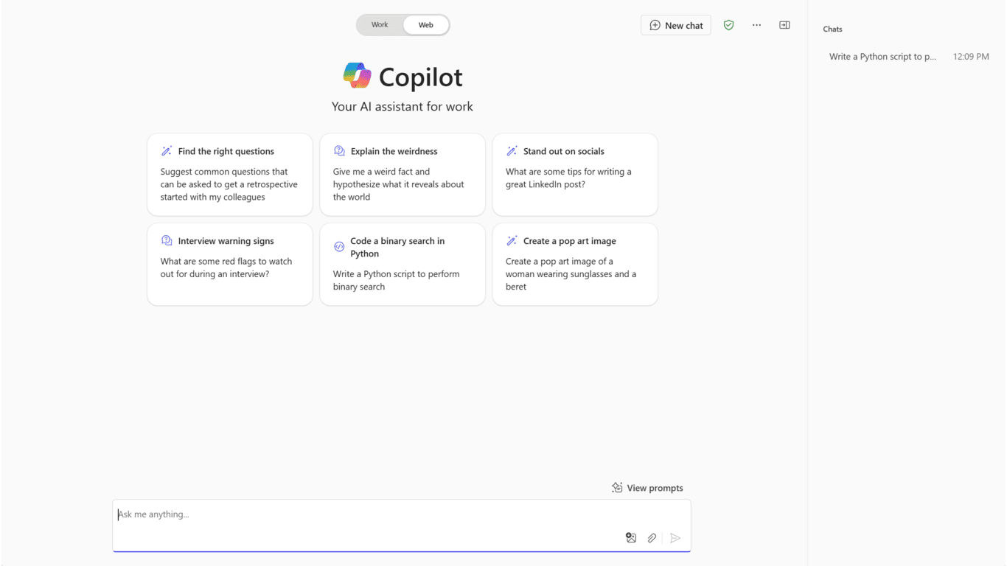The image size is (1007, 566).
Task: Click the add image icon in input box
Action: tap(631, 538)
